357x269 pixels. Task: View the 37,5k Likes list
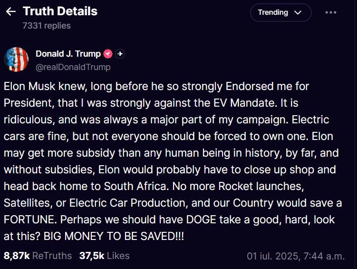[x=104, y=256]
